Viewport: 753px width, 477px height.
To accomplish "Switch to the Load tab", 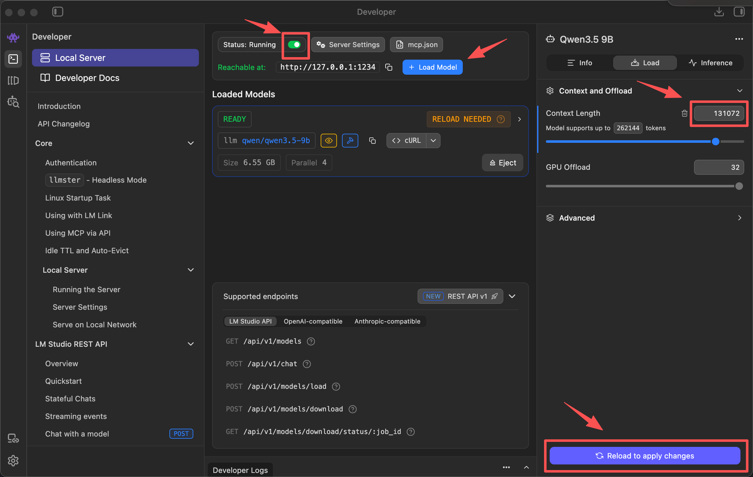I will pyautogui.click(x=645, y=63).
